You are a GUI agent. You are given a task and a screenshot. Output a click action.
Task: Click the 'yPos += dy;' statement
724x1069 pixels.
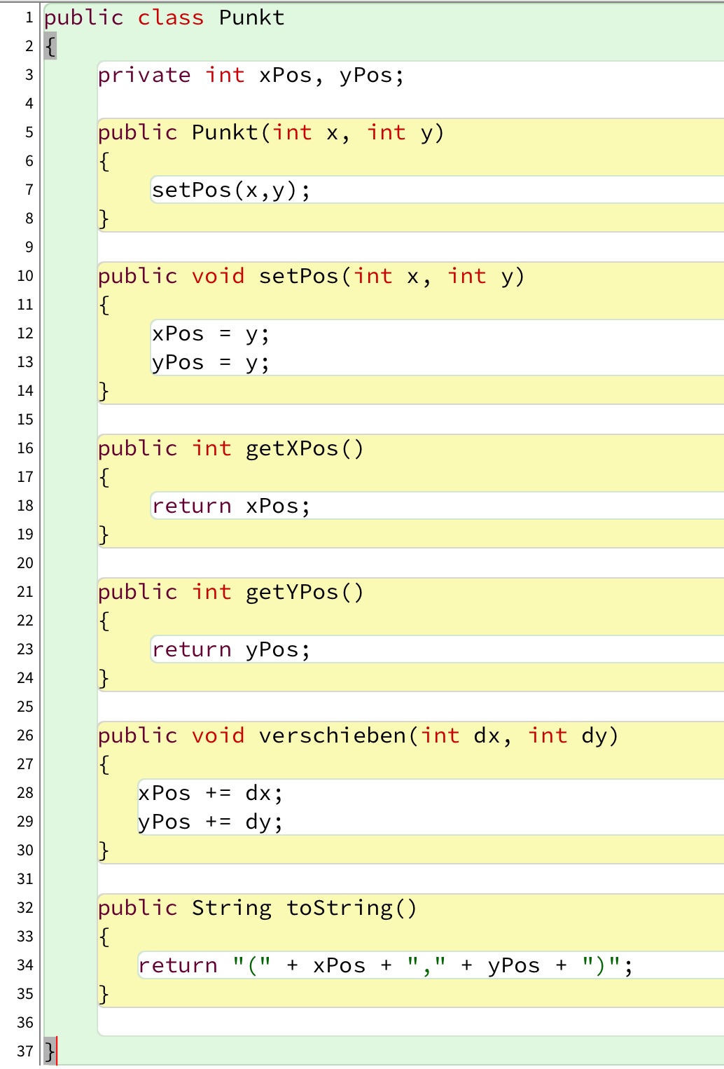click(x=210, y=822)
